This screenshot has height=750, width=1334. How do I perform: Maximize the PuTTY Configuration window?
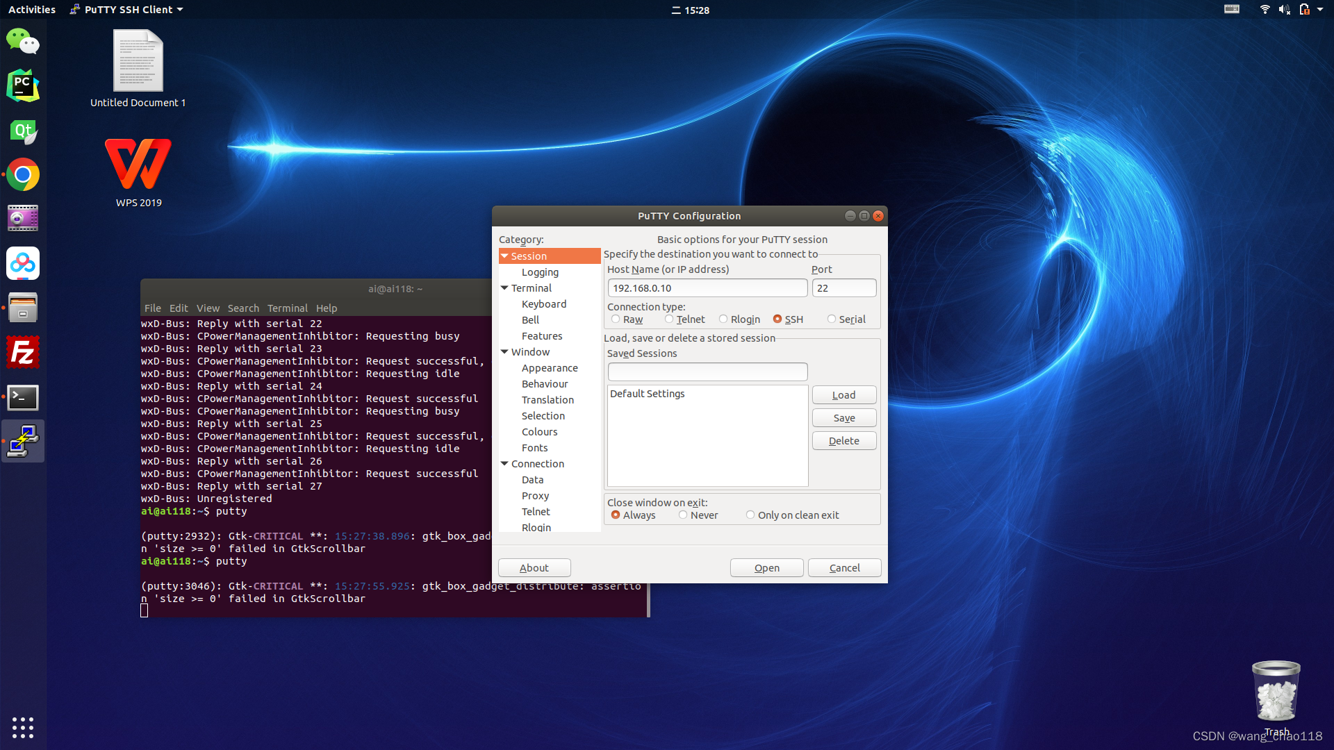pyautogui.click(x=864, y=216)
